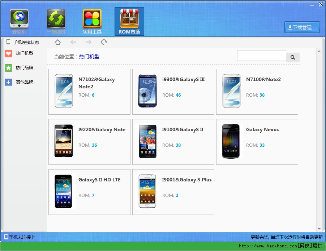The image size is (326, 251).
Task: Click 手机未连接上 status bar text
Action: pyautogui.click(x=22, y=237)
